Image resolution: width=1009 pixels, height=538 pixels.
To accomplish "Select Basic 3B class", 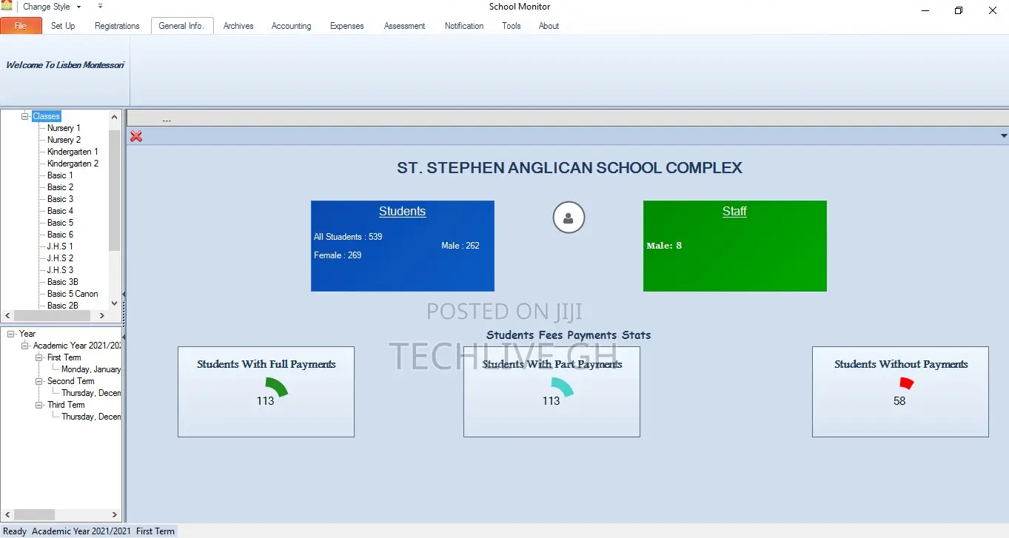I will pos(62,282).
